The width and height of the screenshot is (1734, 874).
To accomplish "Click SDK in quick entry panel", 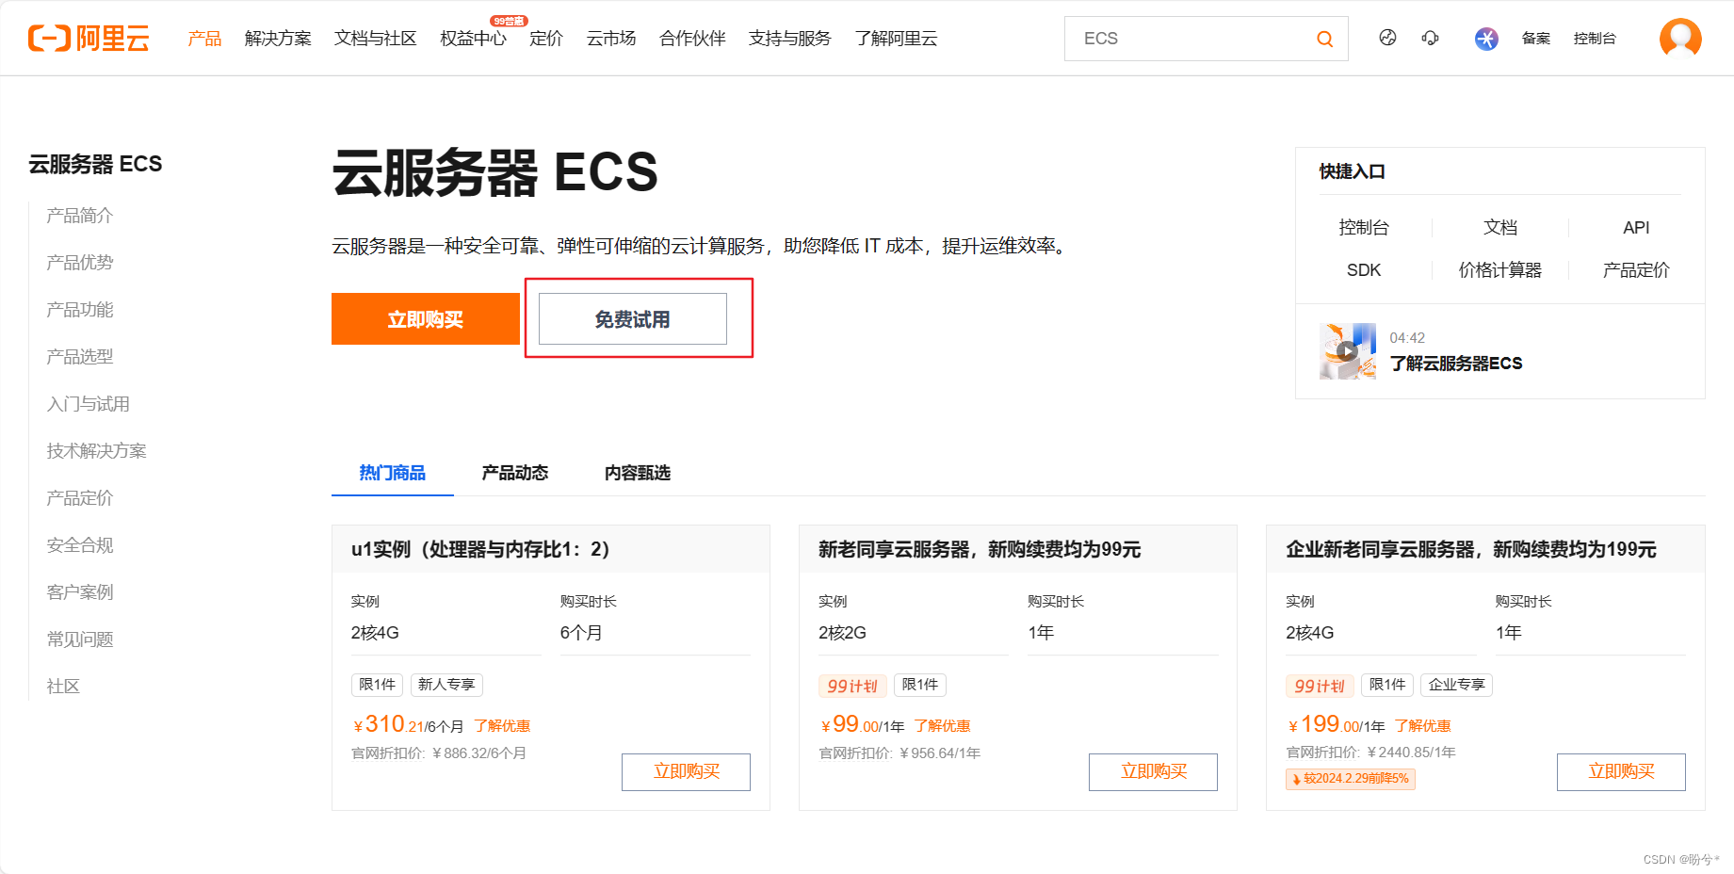I will (x=1364, y=270).
